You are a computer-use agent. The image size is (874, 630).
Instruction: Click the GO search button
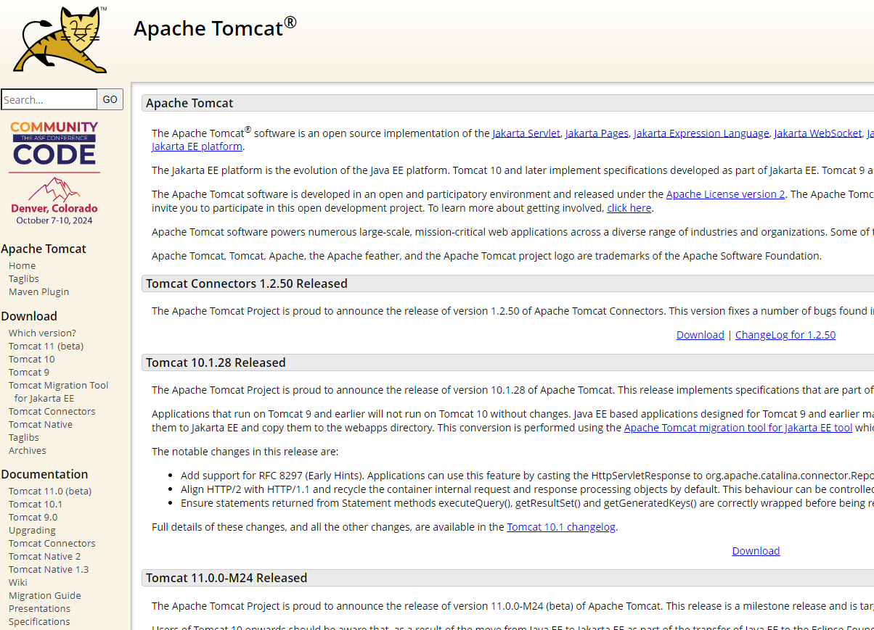110,99
